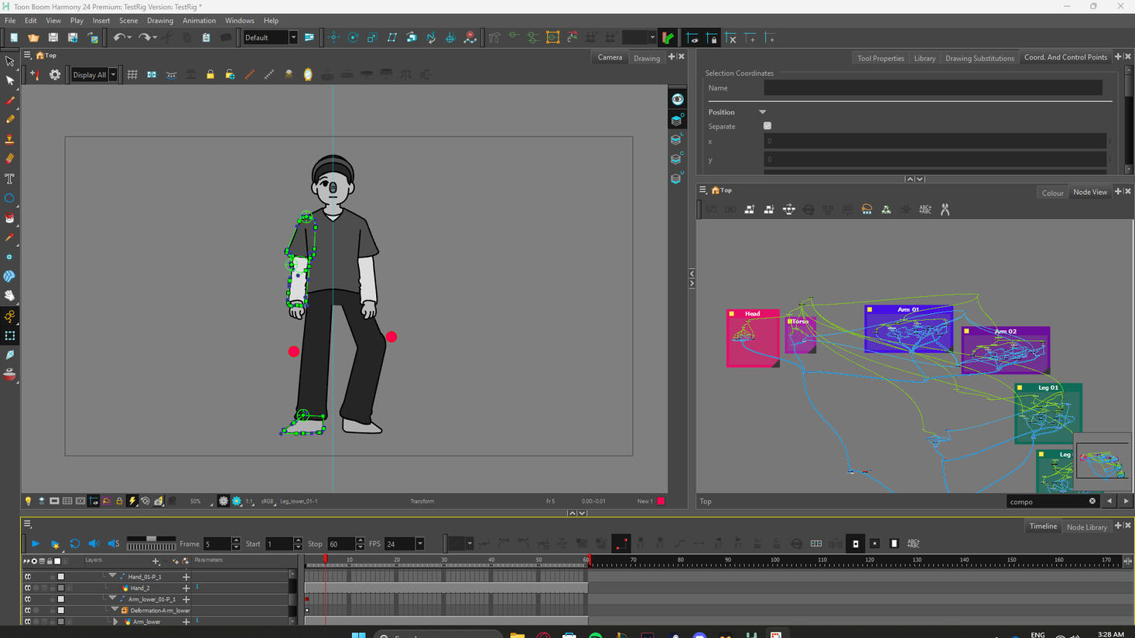Open the Display All dropdown
This screenshot has height=638, width=1135.
tap(113, 75)
